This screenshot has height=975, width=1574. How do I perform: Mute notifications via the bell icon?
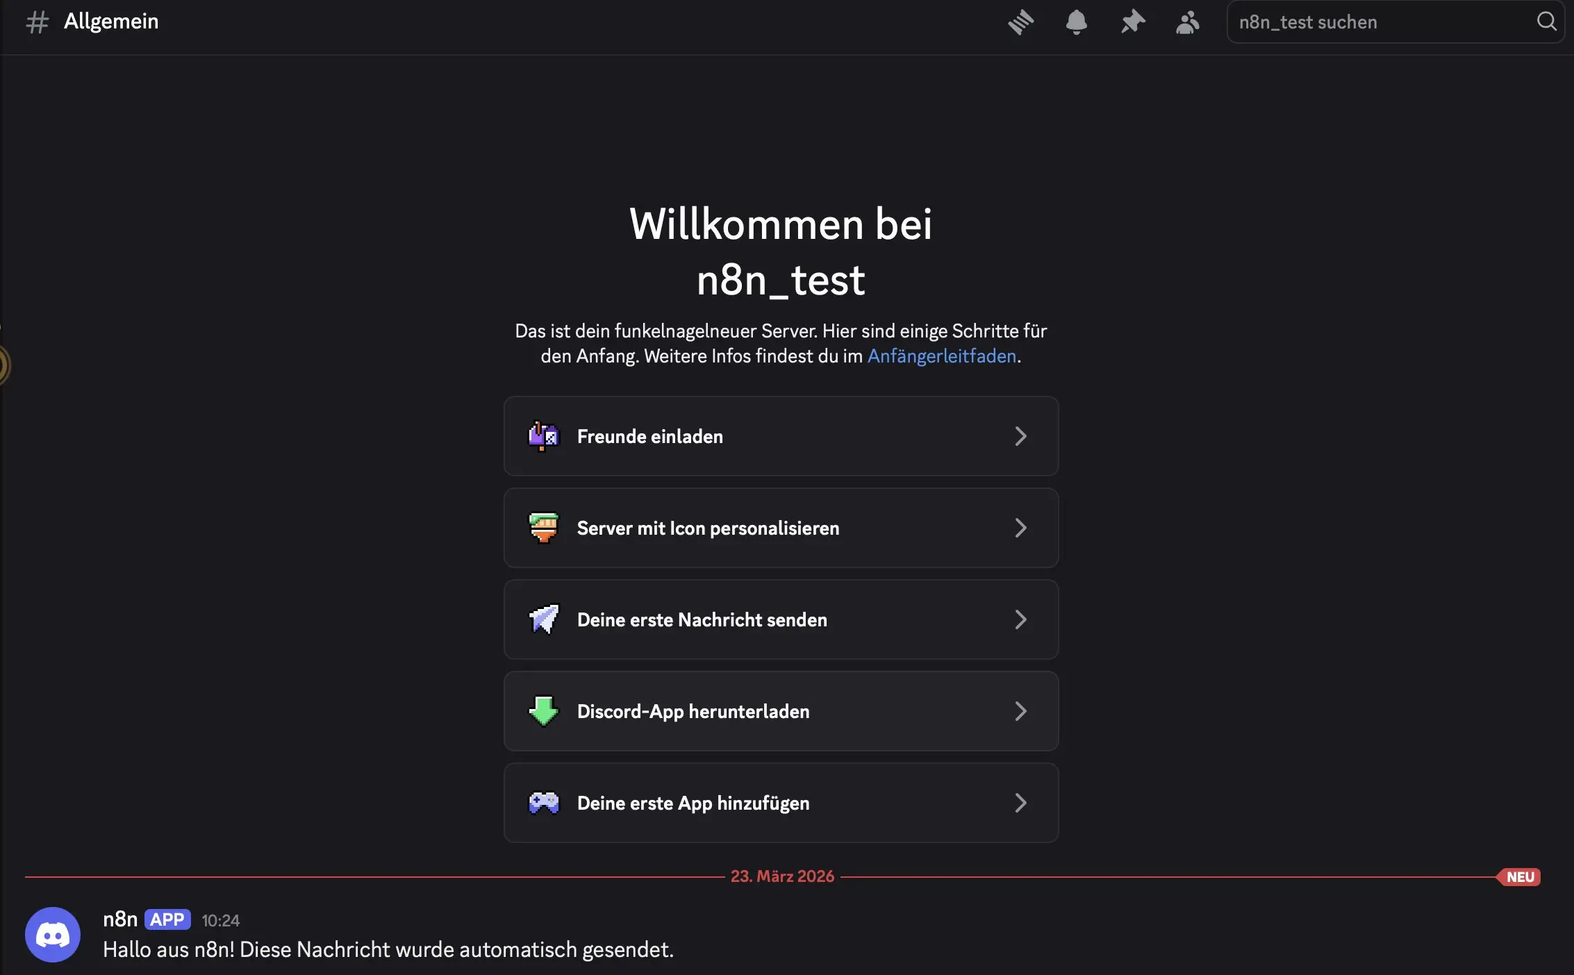pyautogui.click(x=1076, y=22)
